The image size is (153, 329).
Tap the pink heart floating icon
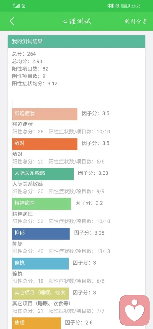point(135,310)
